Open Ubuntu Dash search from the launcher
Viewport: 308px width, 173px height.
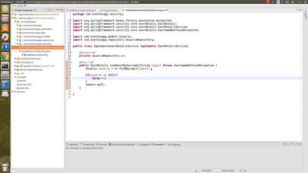click(x=5, y=9)
